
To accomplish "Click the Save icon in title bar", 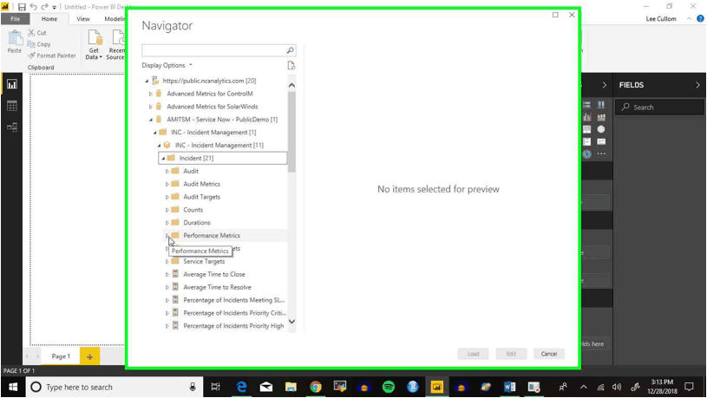I will (22, 7).
